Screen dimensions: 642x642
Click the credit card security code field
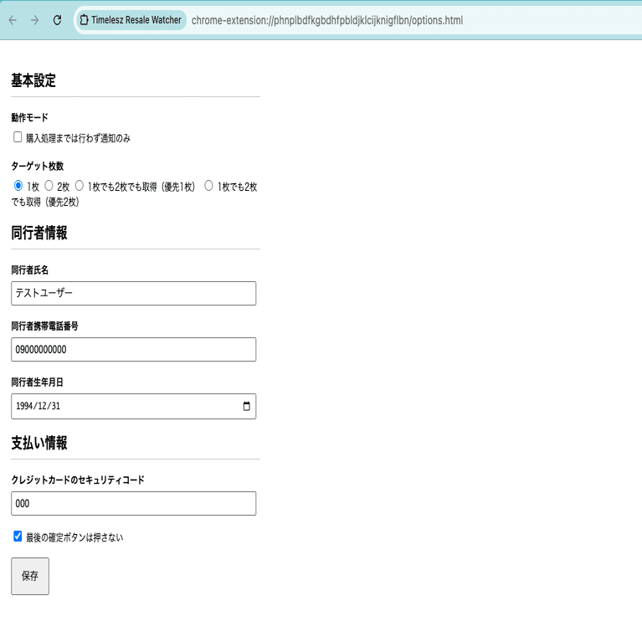[x=133, y=503]
